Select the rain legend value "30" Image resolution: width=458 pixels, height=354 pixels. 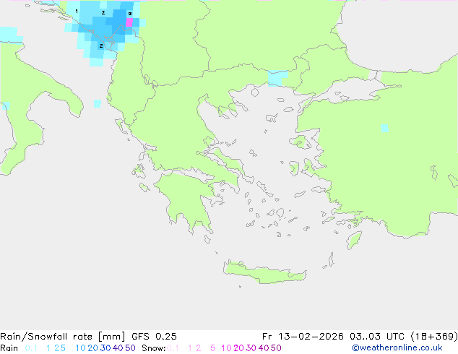click(105, 348)
